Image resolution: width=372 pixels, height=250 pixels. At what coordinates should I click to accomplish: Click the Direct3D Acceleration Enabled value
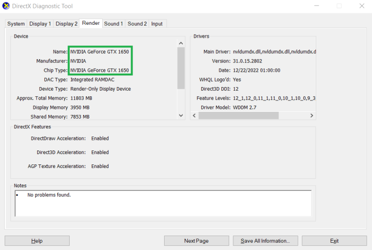point(100,152)
